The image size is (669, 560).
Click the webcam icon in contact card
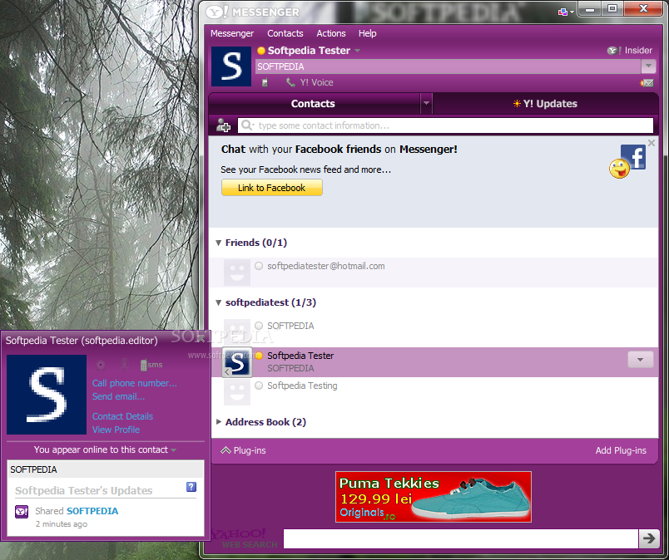101,365
